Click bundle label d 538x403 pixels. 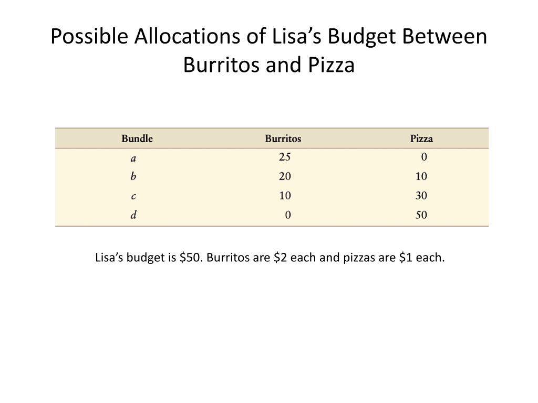point(133,215)
